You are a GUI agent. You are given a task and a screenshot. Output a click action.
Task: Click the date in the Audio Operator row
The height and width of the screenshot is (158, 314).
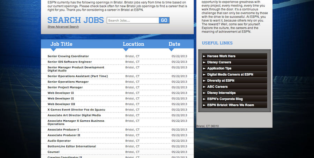(179, 141)
